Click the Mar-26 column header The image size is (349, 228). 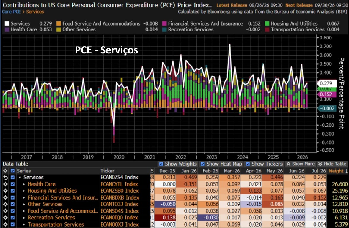click(232, 171)
